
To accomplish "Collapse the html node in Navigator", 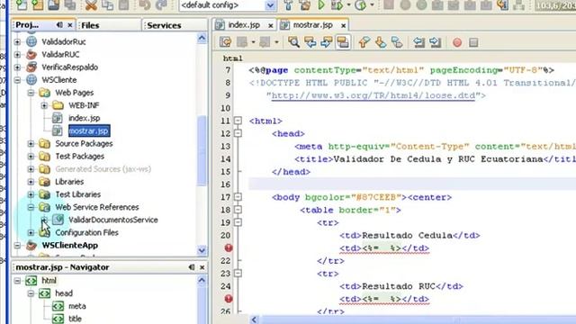I will click(x=17, y=281).
